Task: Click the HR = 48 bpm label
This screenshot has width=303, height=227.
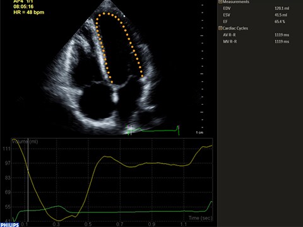Action: coord(29,13)
